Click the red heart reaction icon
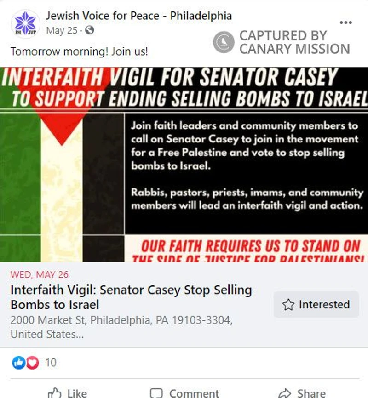 tap(32, 363)
